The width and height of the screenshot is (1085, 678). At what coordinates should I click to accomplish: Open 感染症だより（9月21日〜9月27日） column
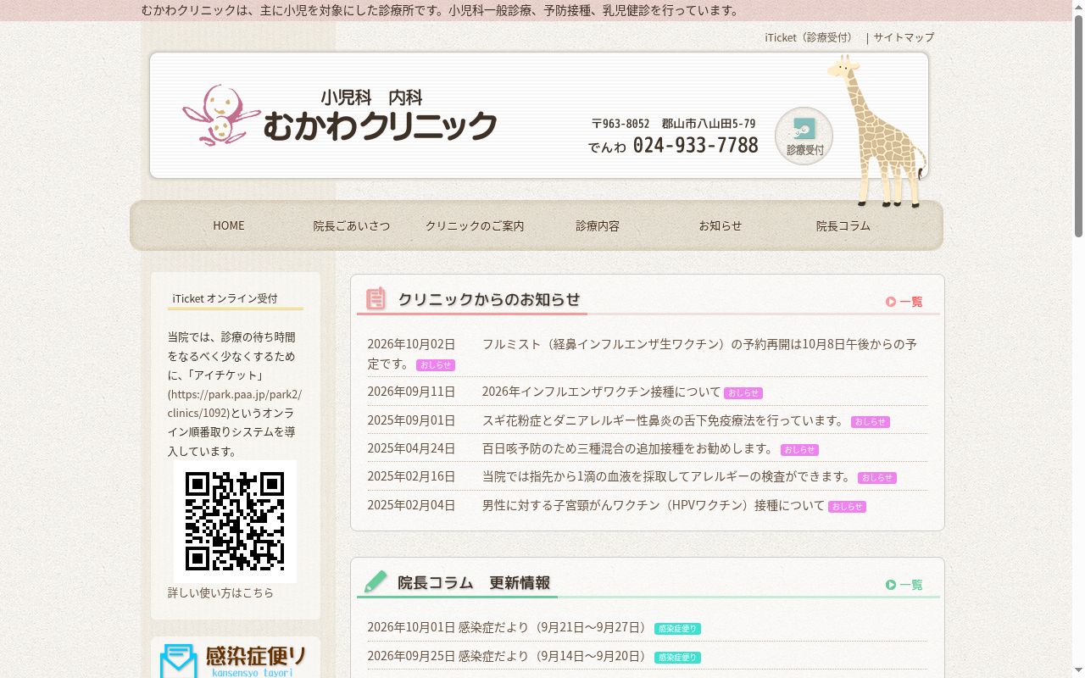(554, 627)
